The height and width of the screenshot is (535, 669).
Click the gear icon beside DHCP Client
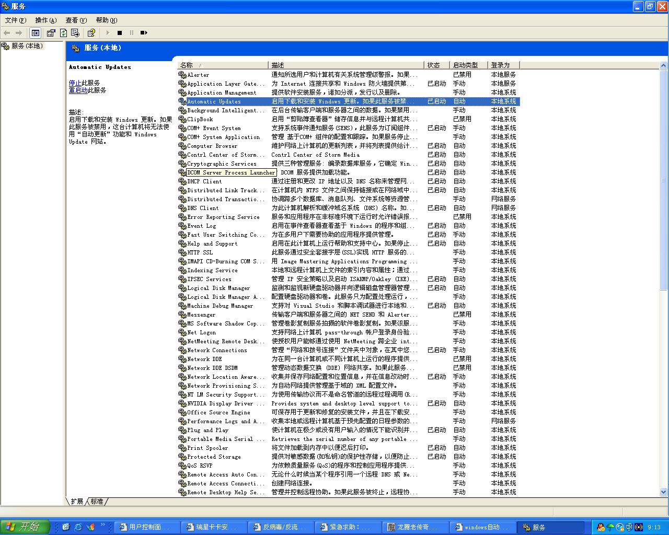[x=182, y=181]
